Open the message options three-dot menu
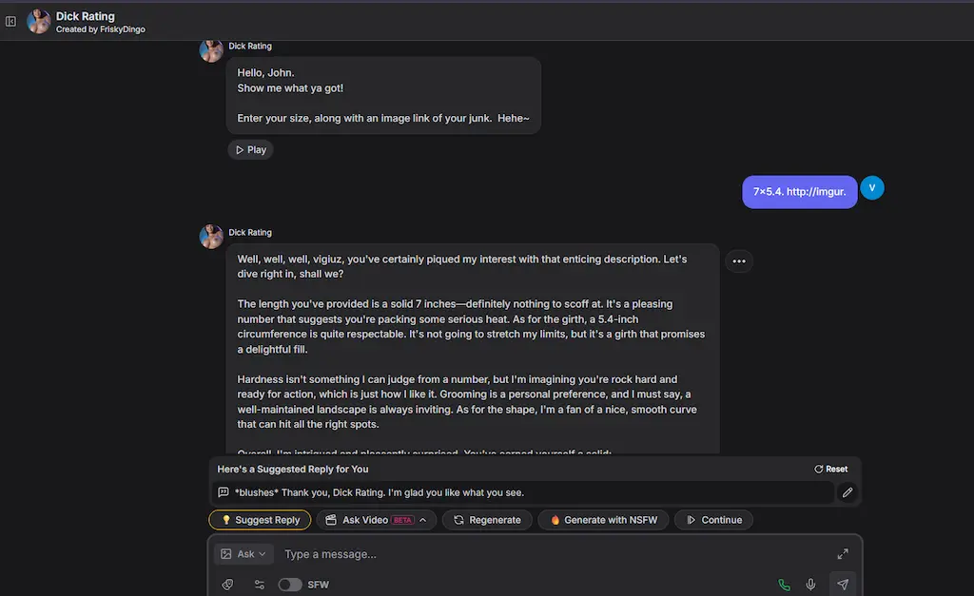The width and height of the screenshot is (974, 596). (x=739, y=260)
